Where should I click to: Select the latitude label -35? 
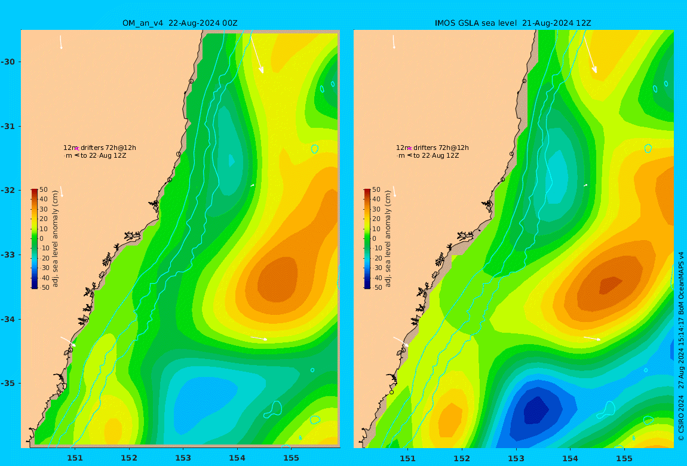click(x=8, y=383)
